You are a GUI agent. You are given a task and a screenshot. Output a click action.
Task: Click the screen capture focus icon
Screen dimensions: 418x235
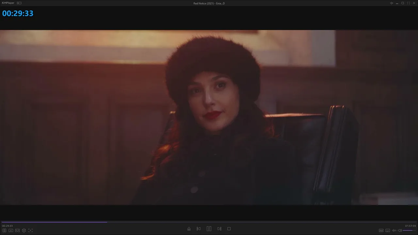tap(30, 230)
